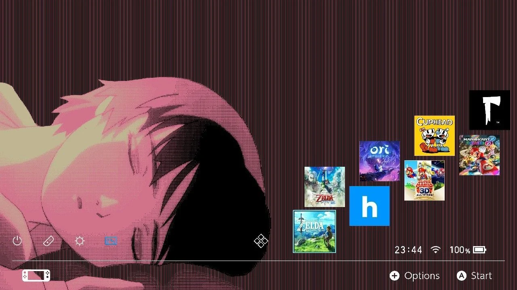Screen dimensions: 517x290
Task: Open the blue 'h' homebrew tile
Action: pyautogui.click(x=369, y=206)
